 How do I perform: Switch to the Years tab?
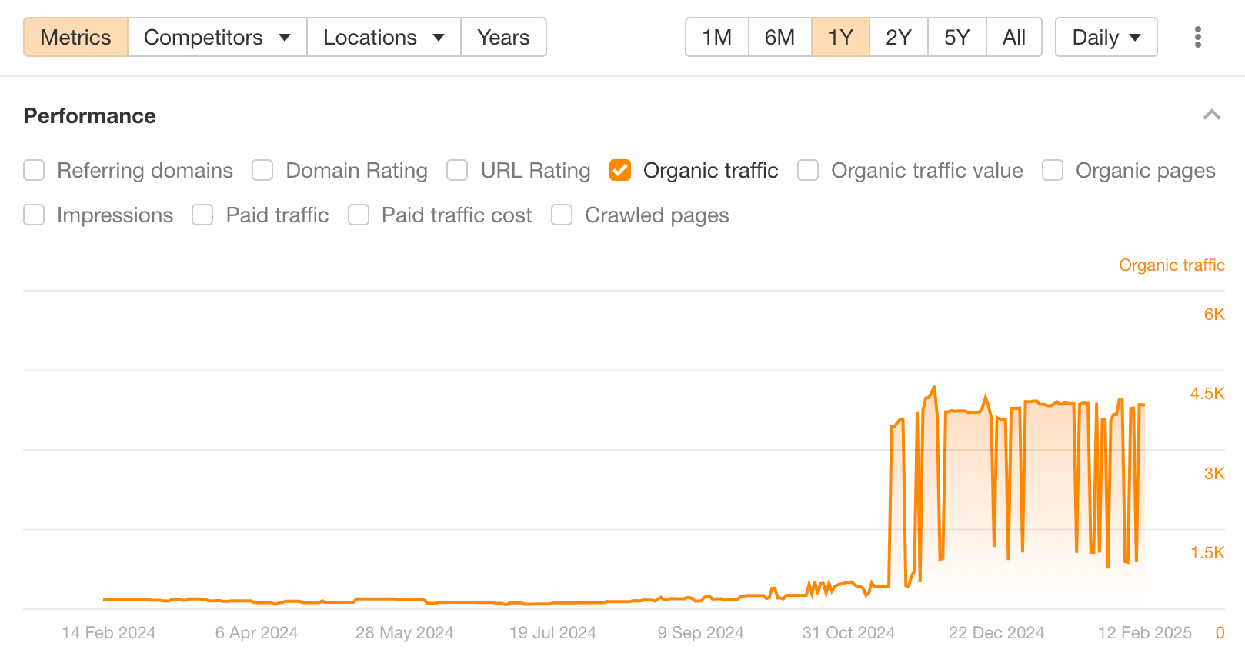tap(503, 37)
